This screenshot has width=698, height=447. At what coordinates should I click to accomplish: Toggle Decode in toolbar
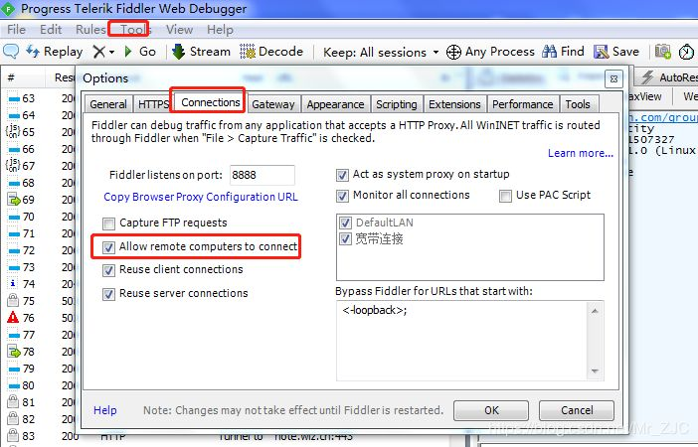271,52
